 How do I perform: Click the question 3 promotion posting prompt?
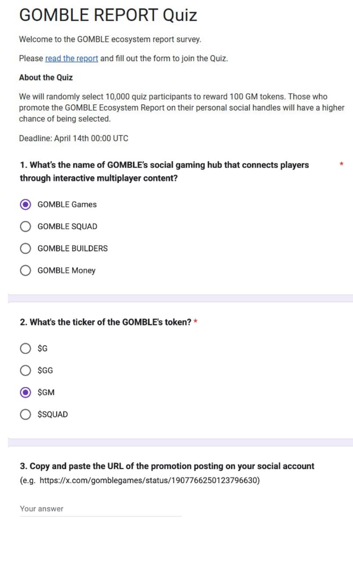(x=167, y=466)
